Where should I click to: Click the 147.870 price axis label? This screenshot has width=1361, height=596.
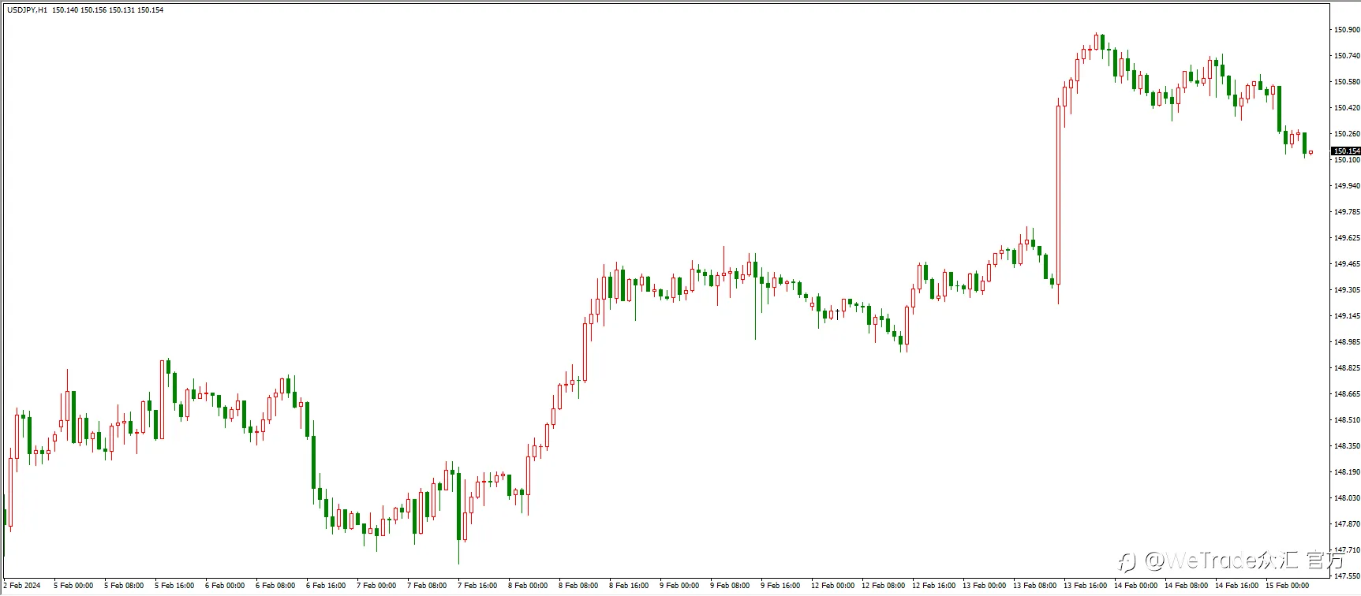pyautogui.click(x=1347, y=524)
